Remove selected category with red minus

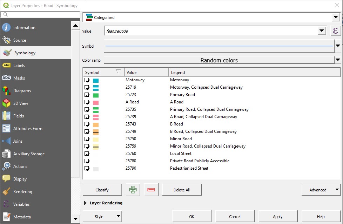tap(151, 189)
